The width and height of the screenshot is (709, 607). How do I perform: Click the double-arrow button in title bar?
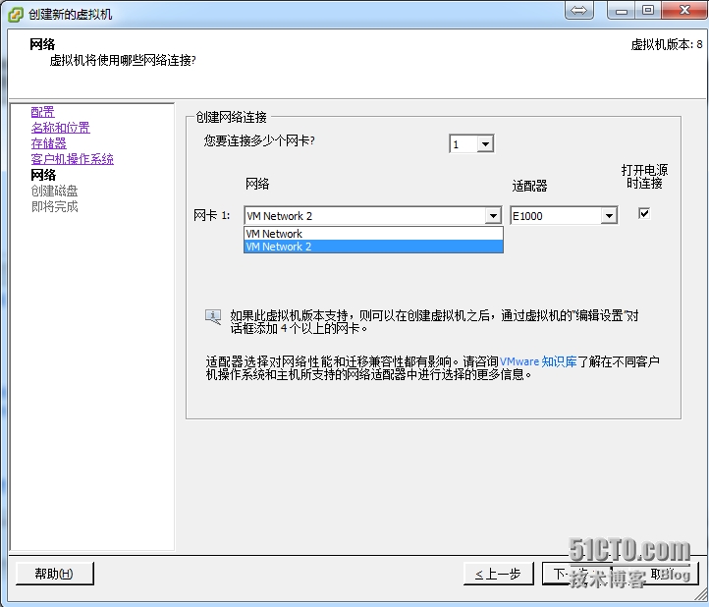pos(578,10)
